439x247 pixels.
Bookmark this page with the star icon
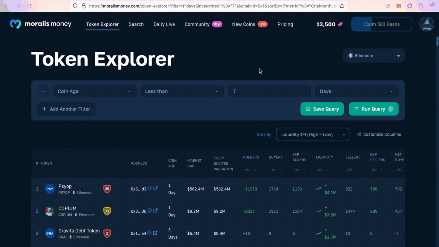pyautogui.click(x=342, y=6)
